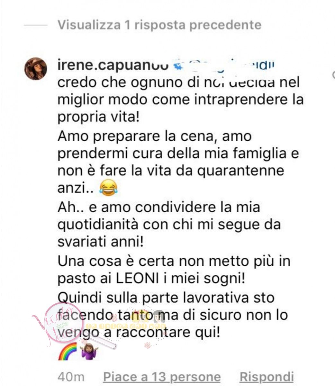The height and width of the screenshot is (386, 335).
Task: Click the line beside "Visualizza"
Action: (36, 25)
